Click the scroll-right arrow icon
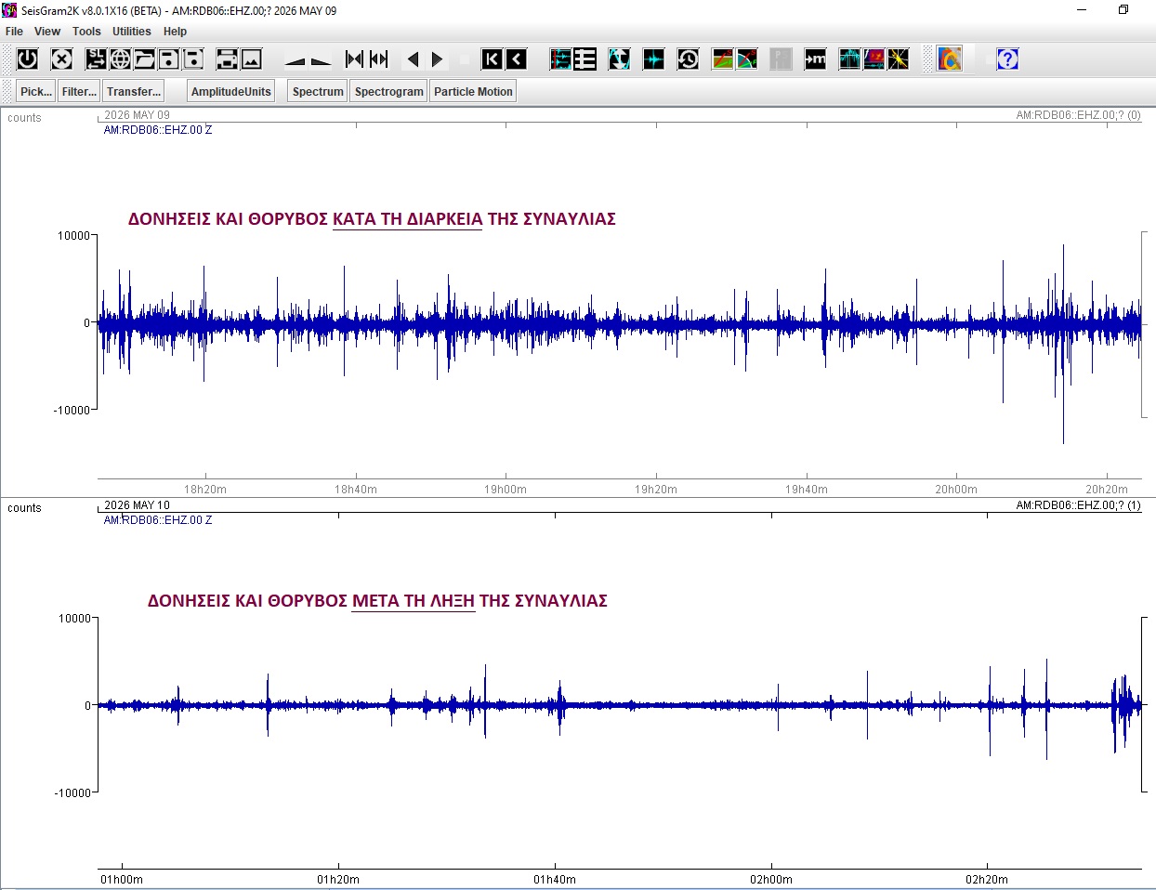Image resolution: width=1156 pixels, height=890 pixels. [x=438, y=59]
